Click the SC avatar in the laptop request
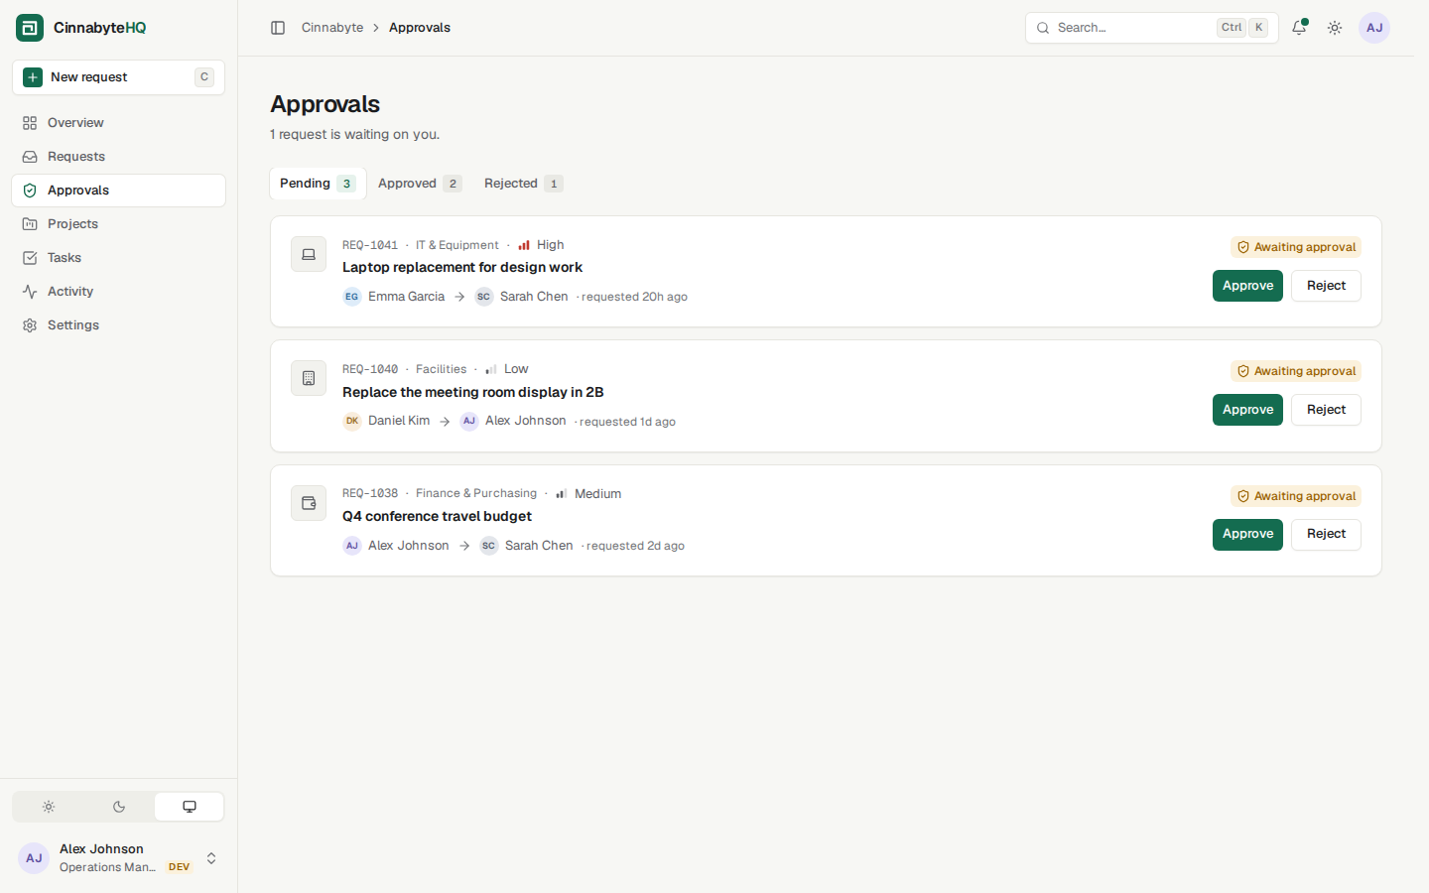The image size is (1429, 893). click(x=484, y=297)
